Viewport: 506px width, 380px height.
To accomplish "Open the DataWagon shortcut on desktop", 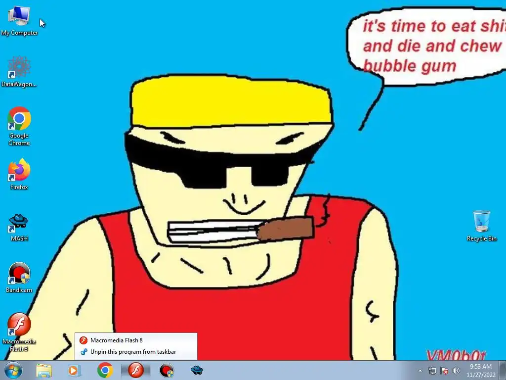I will coord(19,72).
